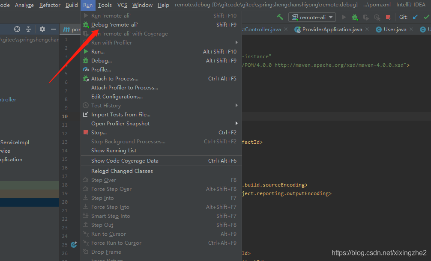Click the collapse all icon in project panel
Image resolution: width=431 pixels, height=261 pixels.
click(28, 29)
